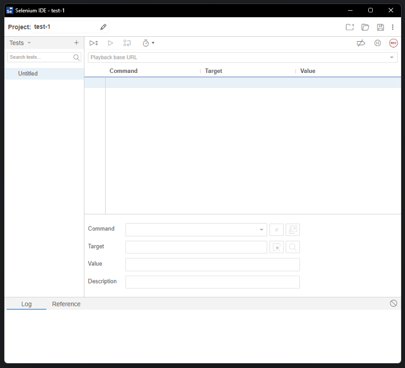Image resolution: width=405 pixels, height=368 pixels.
Task: Click the Description input field
Action: (212, 282)
